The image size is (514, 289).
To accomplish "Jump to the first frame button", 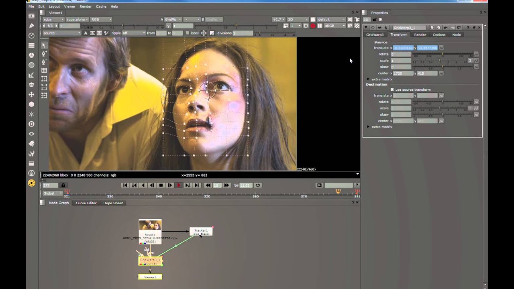I will pos(125,185).
